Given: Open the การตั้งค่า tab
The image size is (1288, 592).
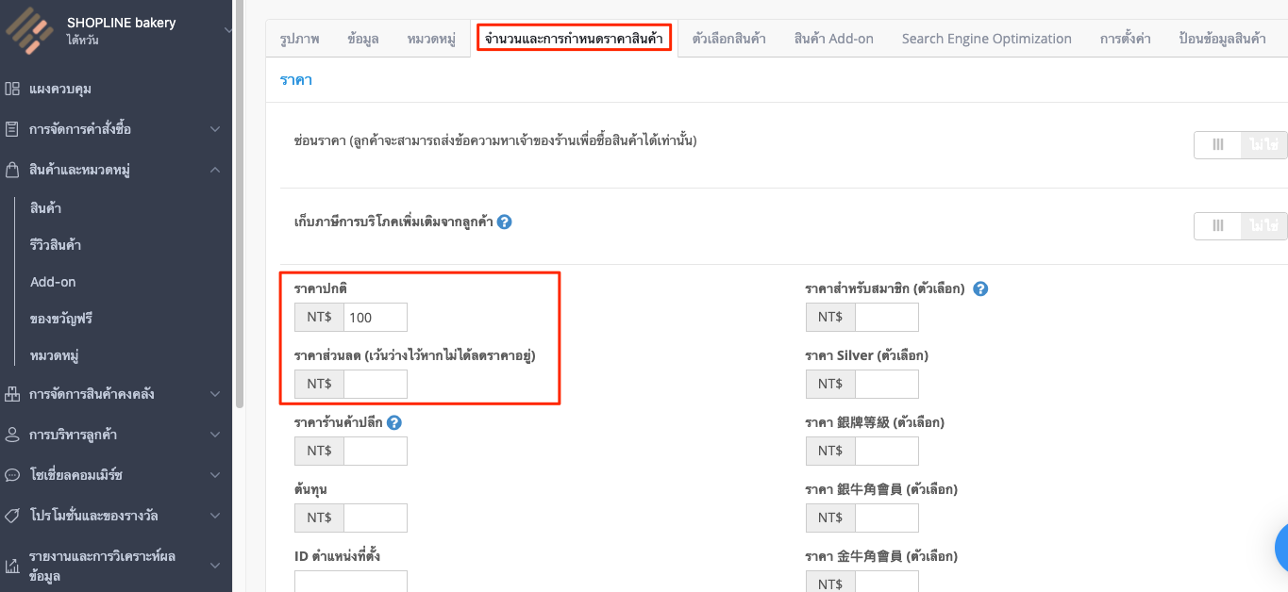Looking at the screenshot, I should (1125, 39).
